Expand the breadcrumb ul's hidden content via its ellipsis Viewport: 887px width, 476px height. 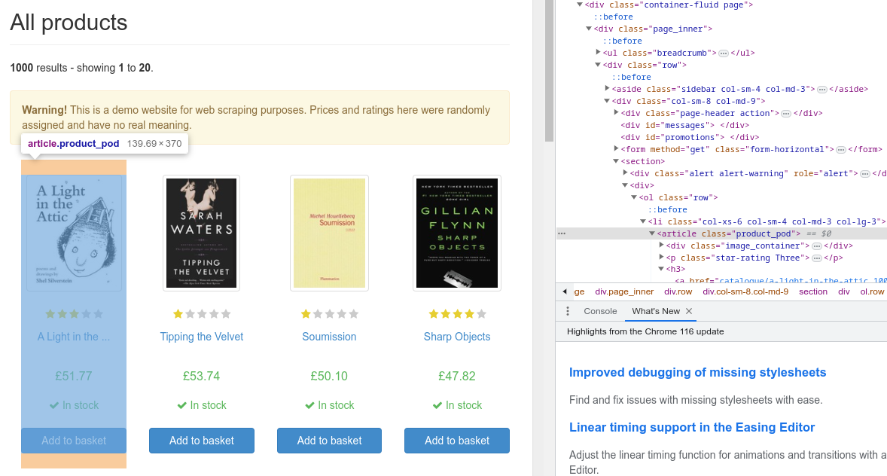pos(724,53)
